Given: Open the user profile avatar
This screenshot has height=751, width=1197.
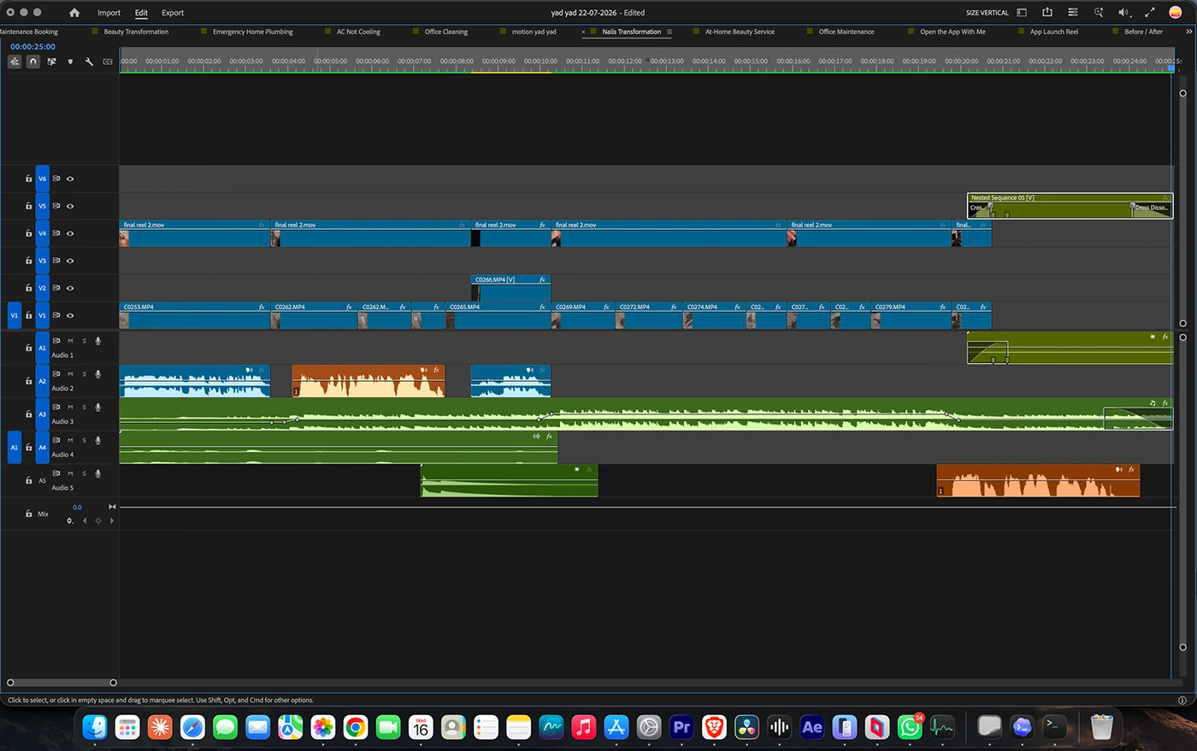Looking at the screenshot, I should point(1176,12).
